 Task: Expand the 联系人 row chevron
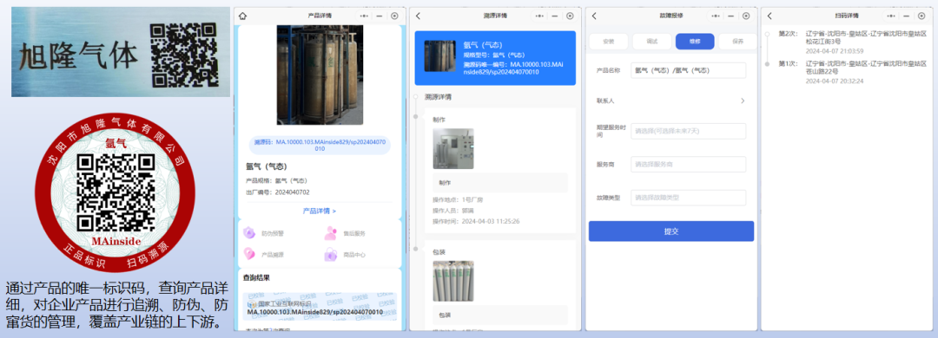(x=743, y=101)
